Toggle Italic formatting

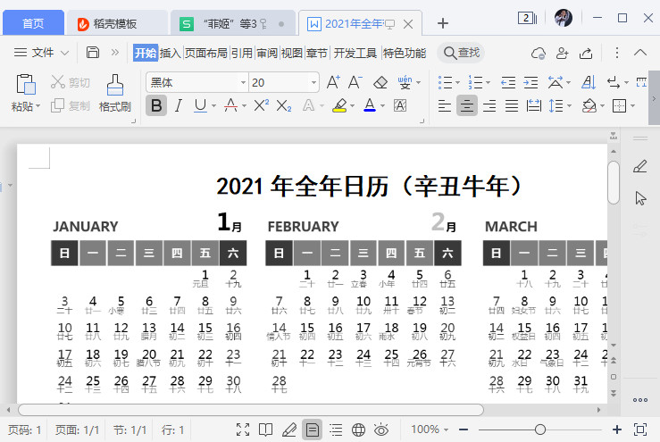coord(179,105)
